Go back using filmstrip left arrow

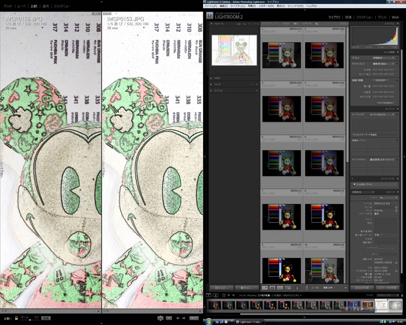coord(229,295)
